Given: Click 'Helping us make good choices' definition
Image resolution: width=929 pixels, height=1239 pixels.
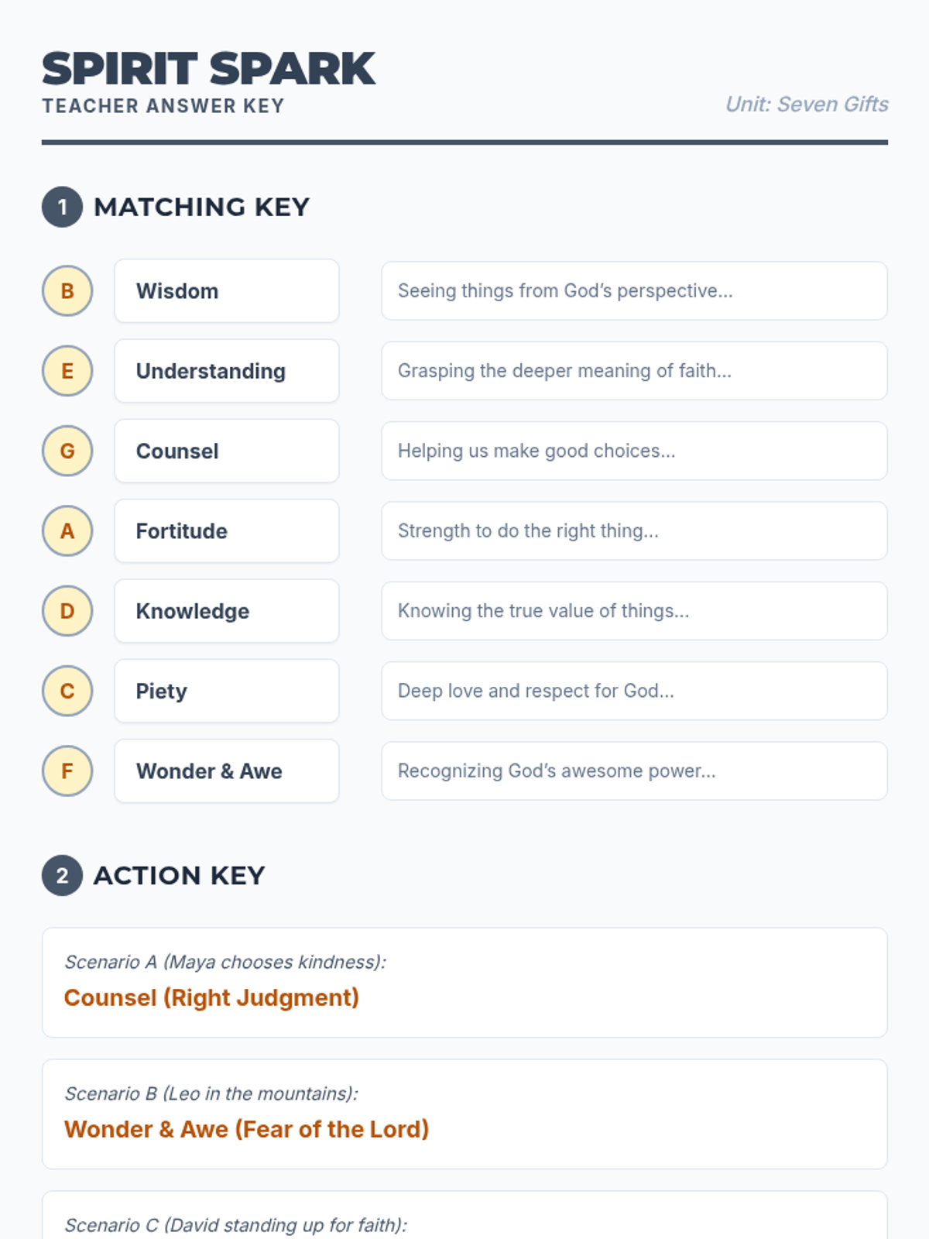Looking at the screenshot, I should 633,451.
